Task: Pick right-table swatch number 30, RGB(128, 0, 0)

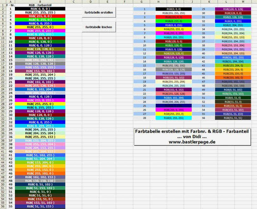Action: pos(233,13)
